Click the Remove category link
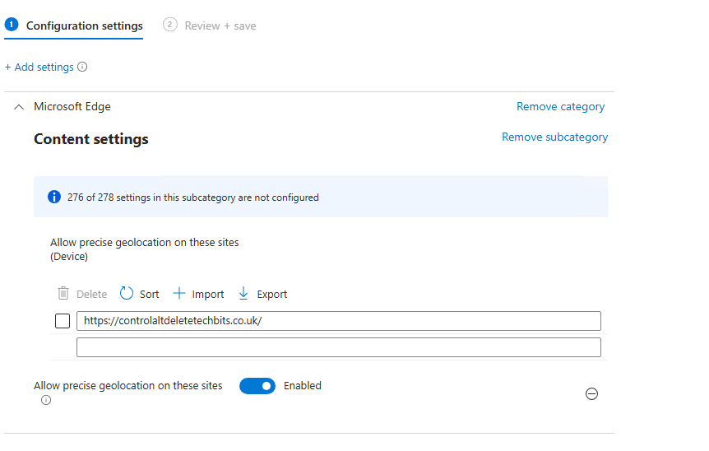This screenshot has width=709, height=451. (x=560, y=107)
